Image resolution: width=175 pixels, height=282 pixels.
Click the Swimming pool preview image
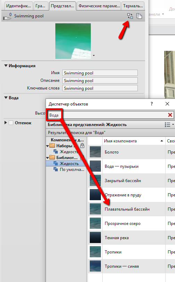click(x=73, y=41)
